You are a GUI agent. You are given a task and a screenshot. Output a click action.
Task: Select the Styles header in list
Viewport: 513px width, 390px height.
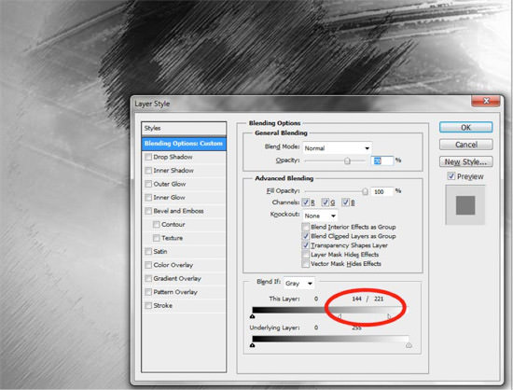184,128
